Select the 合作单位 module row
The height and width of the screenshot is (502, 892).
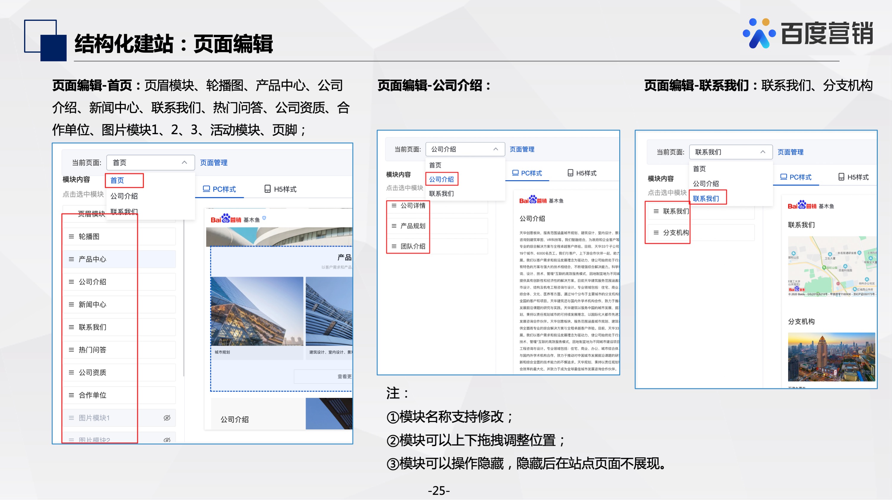pos(119,395)
